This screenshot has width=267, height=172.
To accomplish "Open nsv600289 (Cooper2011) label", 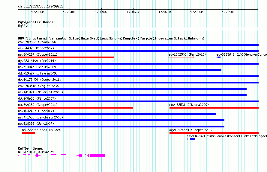I will pyautogui.click(x=38, y=105).
